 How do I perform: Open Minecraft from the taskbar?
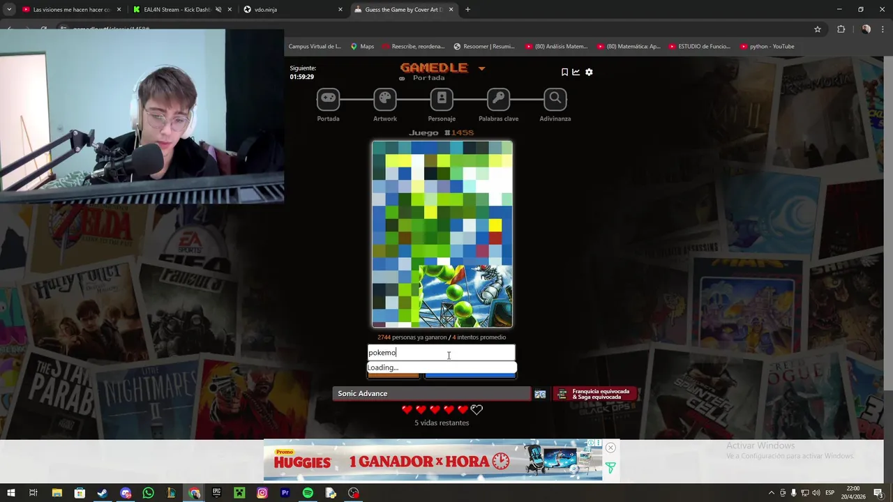click(239, 493)
